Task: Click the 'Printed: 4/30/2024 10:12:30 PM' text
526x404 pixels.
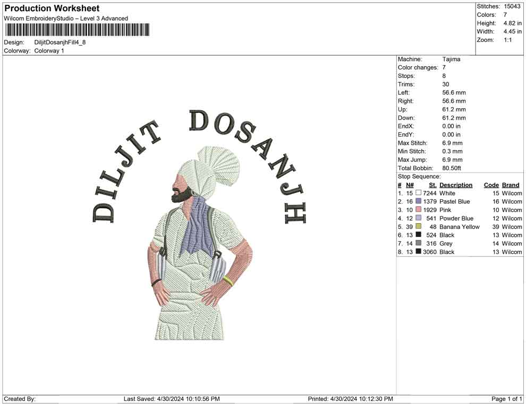Action: pyautogui.click(x=350, y=399)
